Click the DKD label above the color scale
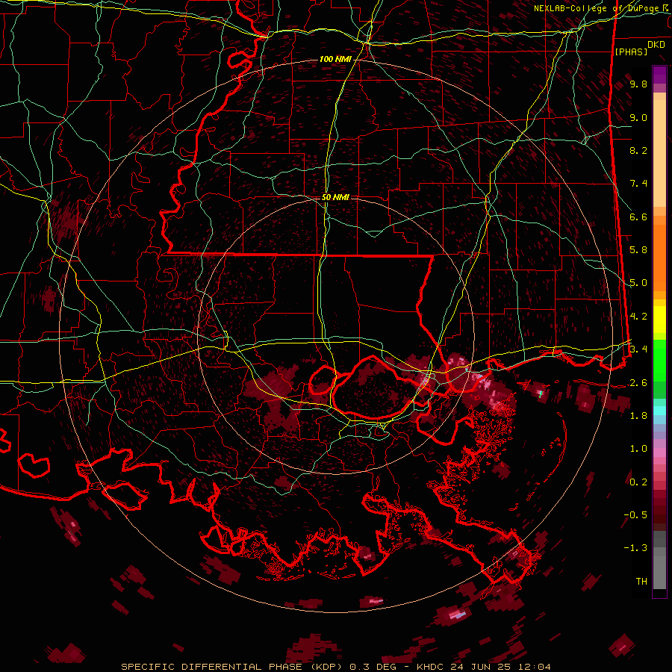 pyautogui.click(x=656, y=45)
